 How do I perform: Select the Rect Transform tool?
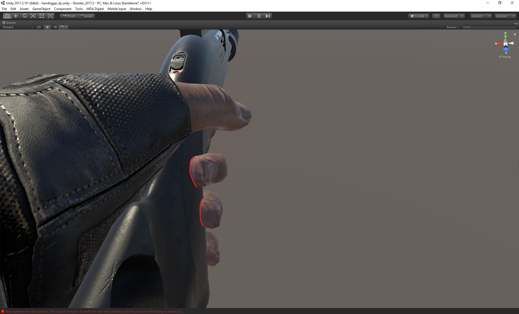point(42,16)
